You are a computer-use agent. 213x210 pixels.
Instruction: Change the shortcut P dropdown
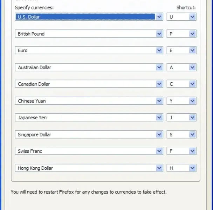pos(192,34)
